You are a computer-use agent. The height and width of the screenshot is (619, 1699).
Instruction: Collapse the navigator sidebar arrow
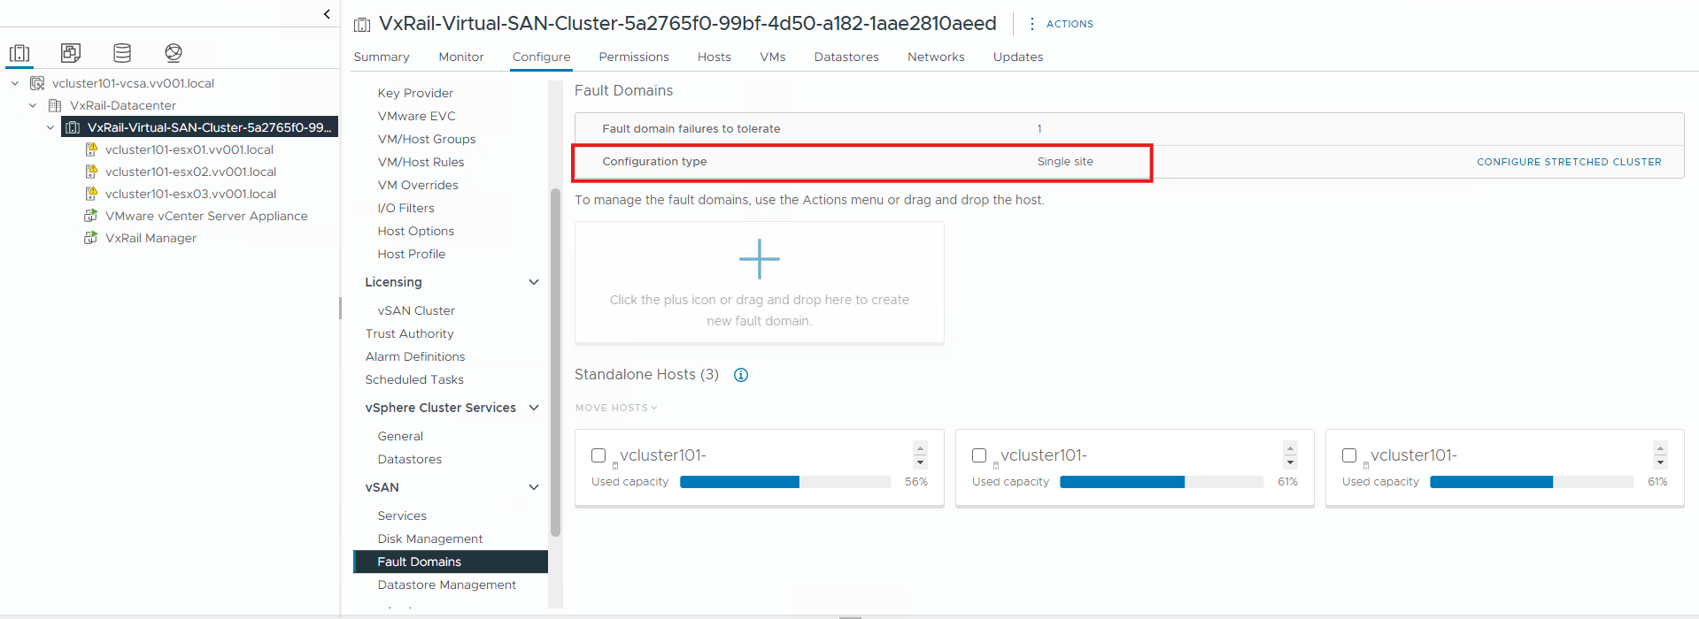tap(327, 14)
